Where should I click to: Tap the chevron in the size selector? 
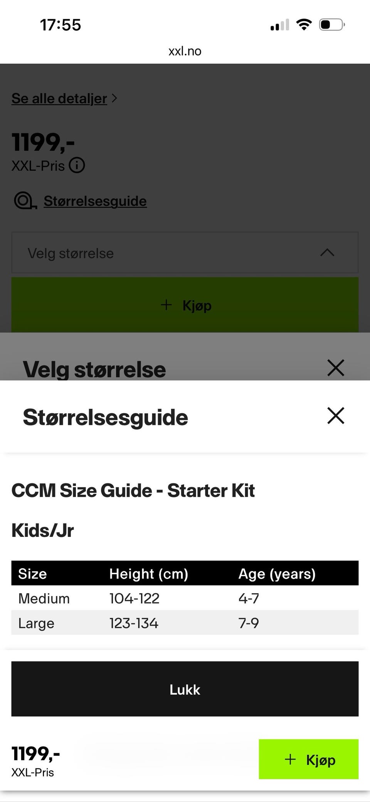(327, 253)
